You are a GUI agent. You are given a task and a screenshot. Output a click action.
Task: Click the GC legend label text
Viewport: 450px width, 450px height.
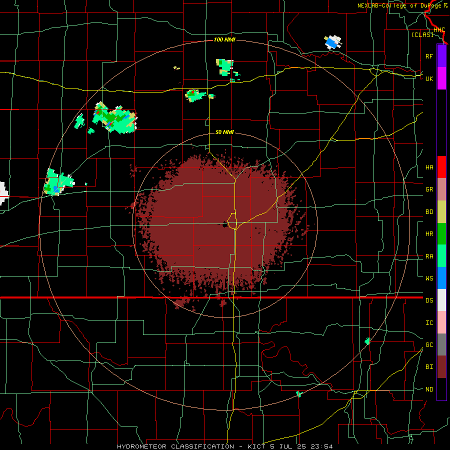click(429, 345)
